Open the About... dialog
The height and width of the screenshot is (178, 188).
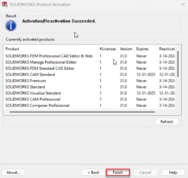(13, 172)
